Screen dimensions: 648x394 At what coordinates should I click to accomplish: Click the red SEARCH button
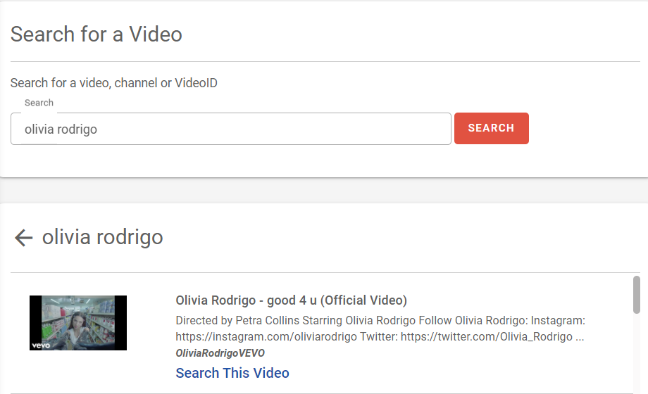click(492, 129)
